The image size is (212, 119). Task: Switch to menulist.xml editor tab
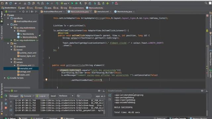pyautogui.click(x=103, y=12)
